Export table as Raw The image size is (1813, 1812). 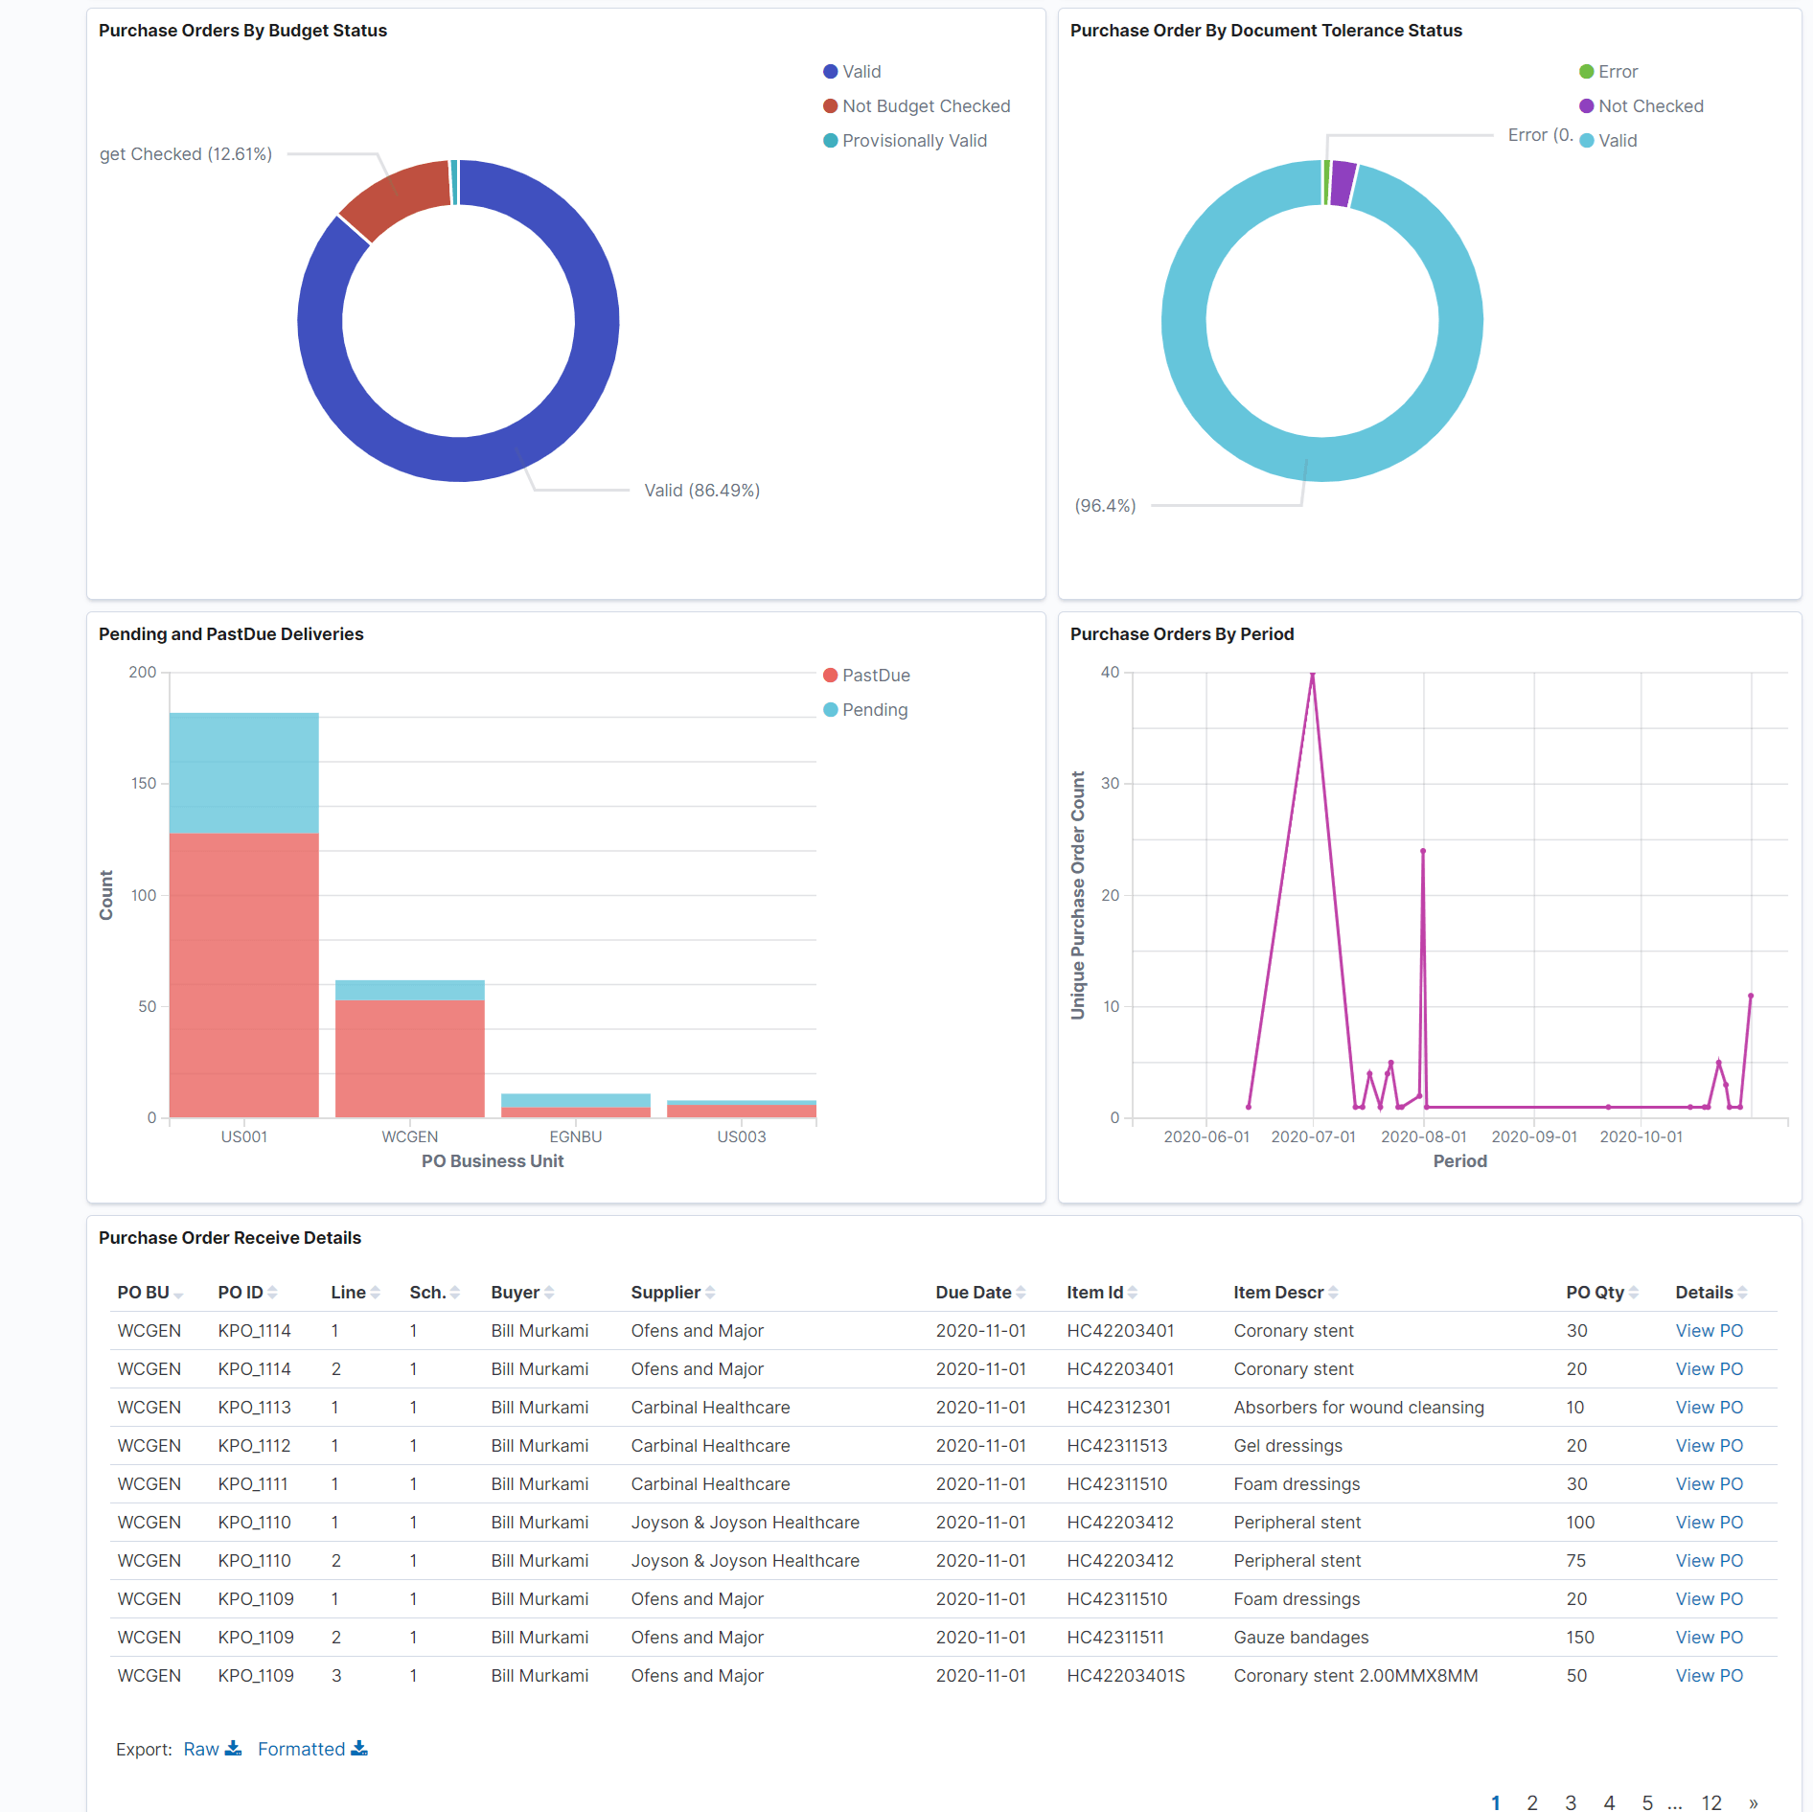212,1749
